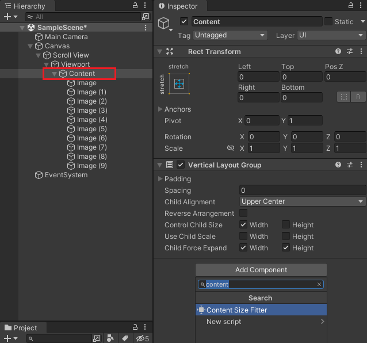Choose New script from component list
The image size is (367, 343).
tap(261, 322)
